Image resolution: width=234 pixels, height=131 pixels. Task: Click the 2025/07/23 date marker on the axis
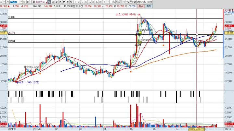196,129
